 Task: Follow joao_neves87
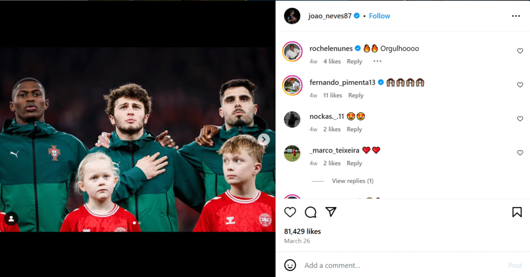(379, 16)
